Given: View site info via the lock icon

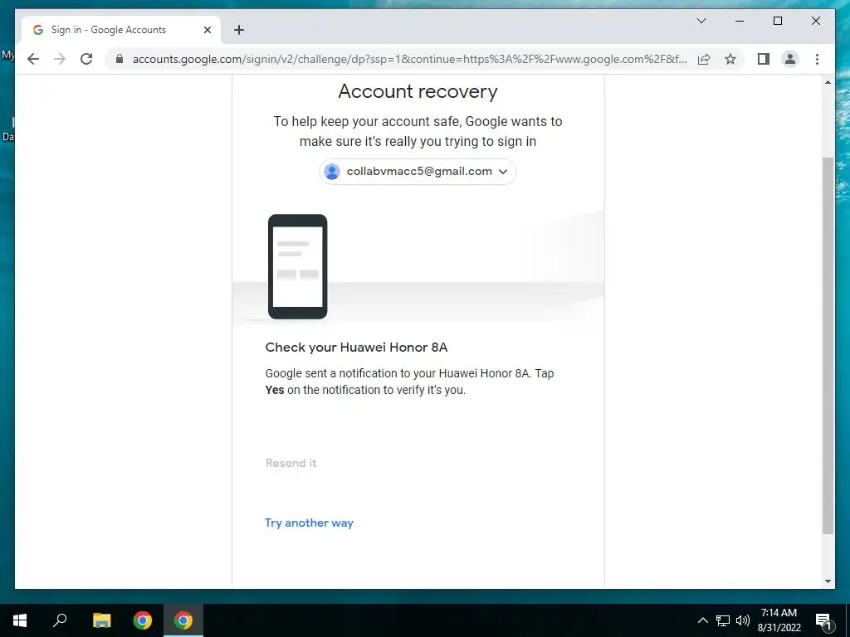Looking at the screenshot, I should pos(120,59).
